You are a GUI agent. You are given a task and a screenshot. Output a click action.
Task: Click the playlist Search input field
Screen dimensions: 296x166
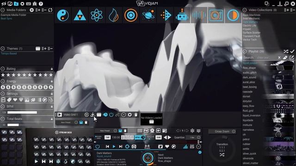[266, 58]
